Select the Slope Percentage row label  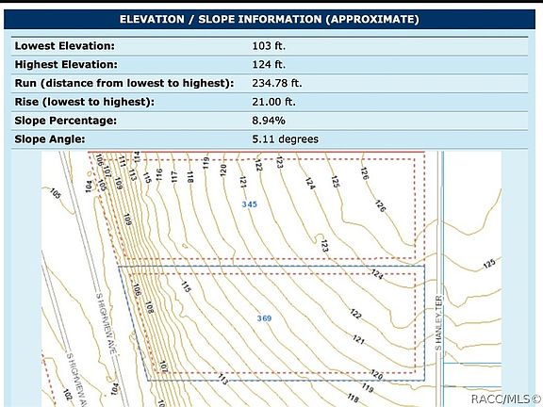(x=65, y=121)
